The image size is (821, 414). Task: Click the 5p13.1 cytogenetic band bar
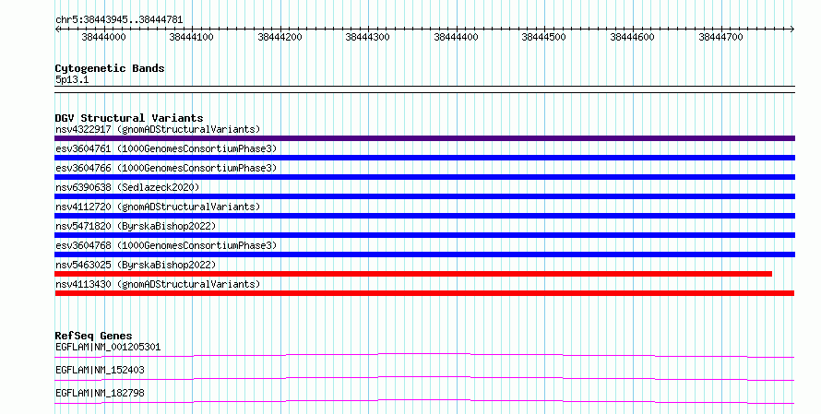coord(424,89)
